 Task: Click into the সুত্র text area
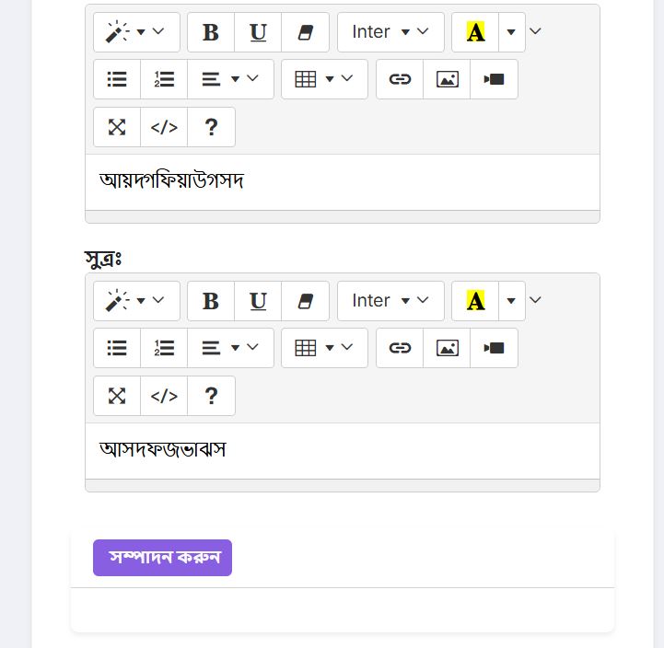pyautogui.click(x=343, y=451)
